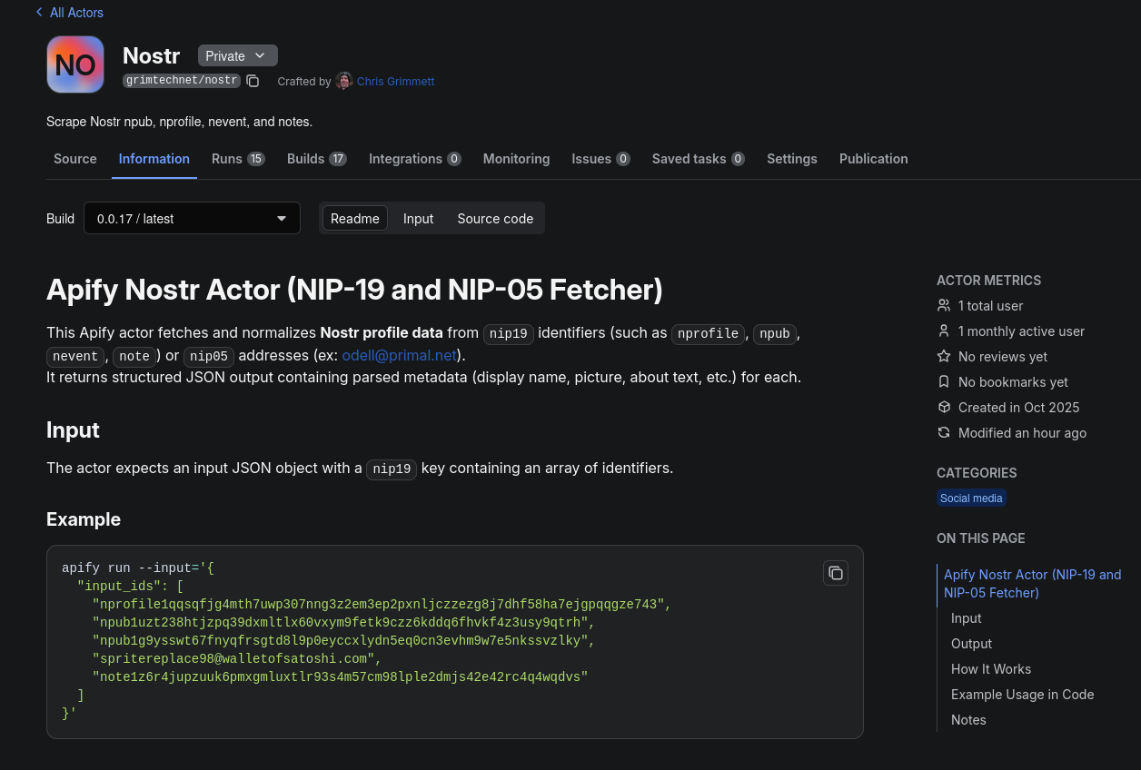Open the Private visibility dropdown
The width and height of the screenshot is (1141, 770).
pyautogui.click(x=237, y=56)
